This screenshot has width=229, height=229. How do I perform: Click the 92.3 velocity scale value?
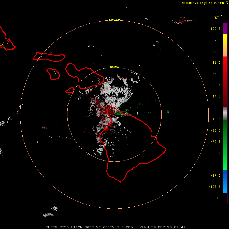point(217,40)
